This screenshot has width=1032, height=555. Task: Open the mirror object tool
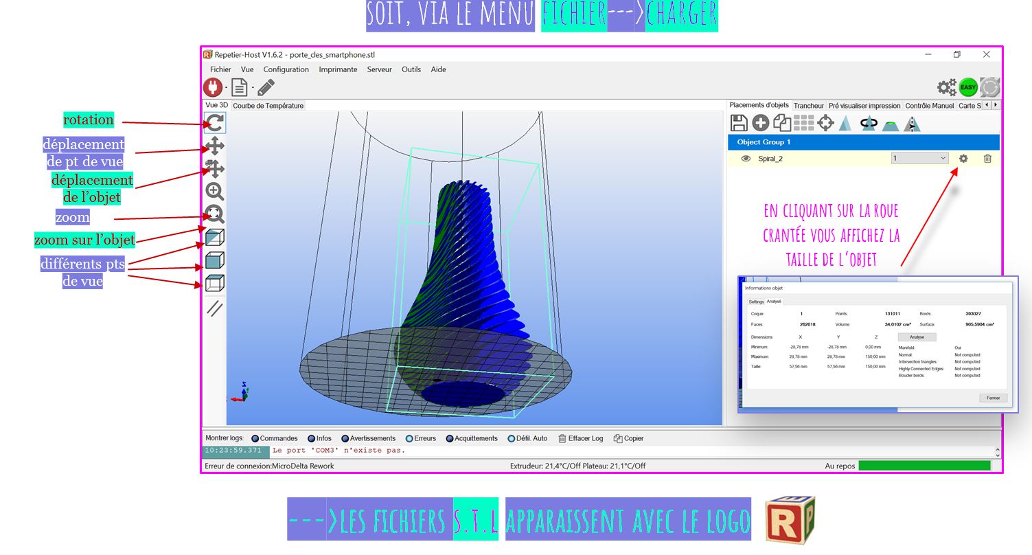click(x=912, y=124)
